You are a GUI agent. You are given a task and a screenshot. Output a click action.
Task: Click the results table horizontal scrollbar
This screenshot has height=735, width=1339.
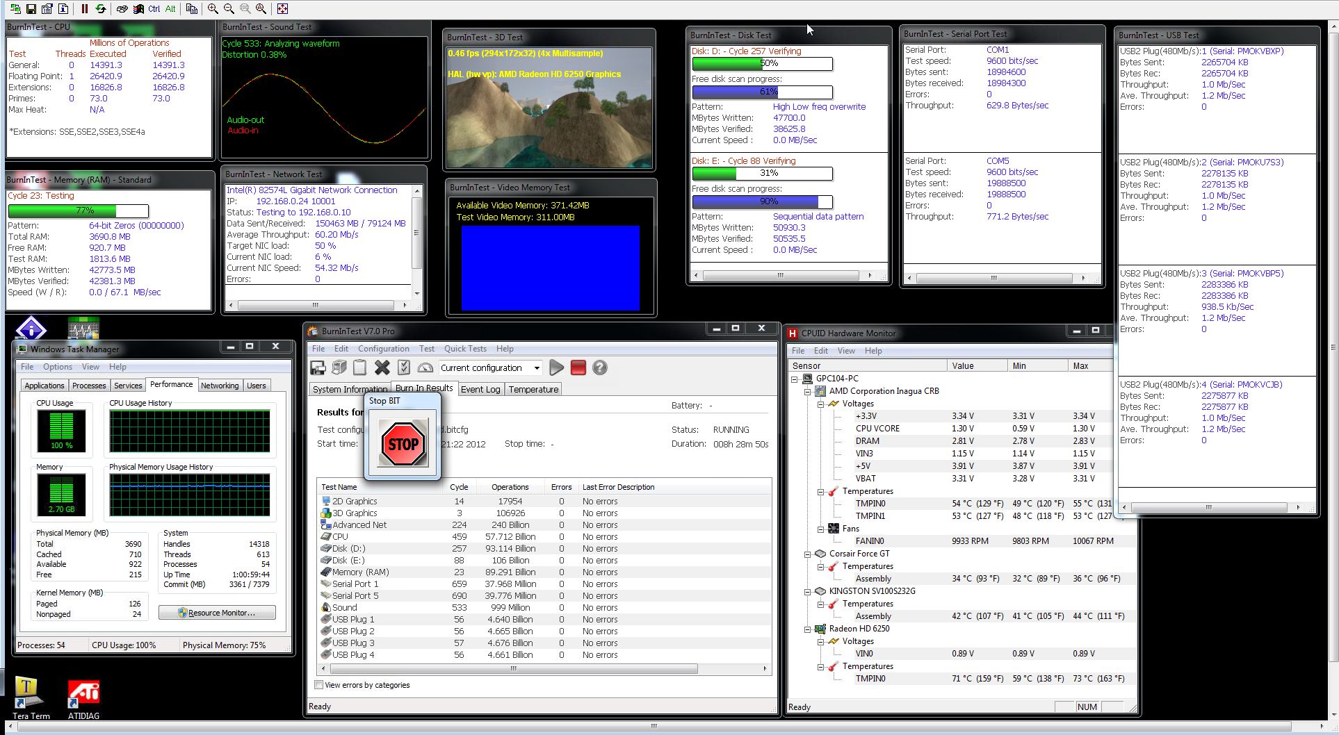click(x=513, y=669)
